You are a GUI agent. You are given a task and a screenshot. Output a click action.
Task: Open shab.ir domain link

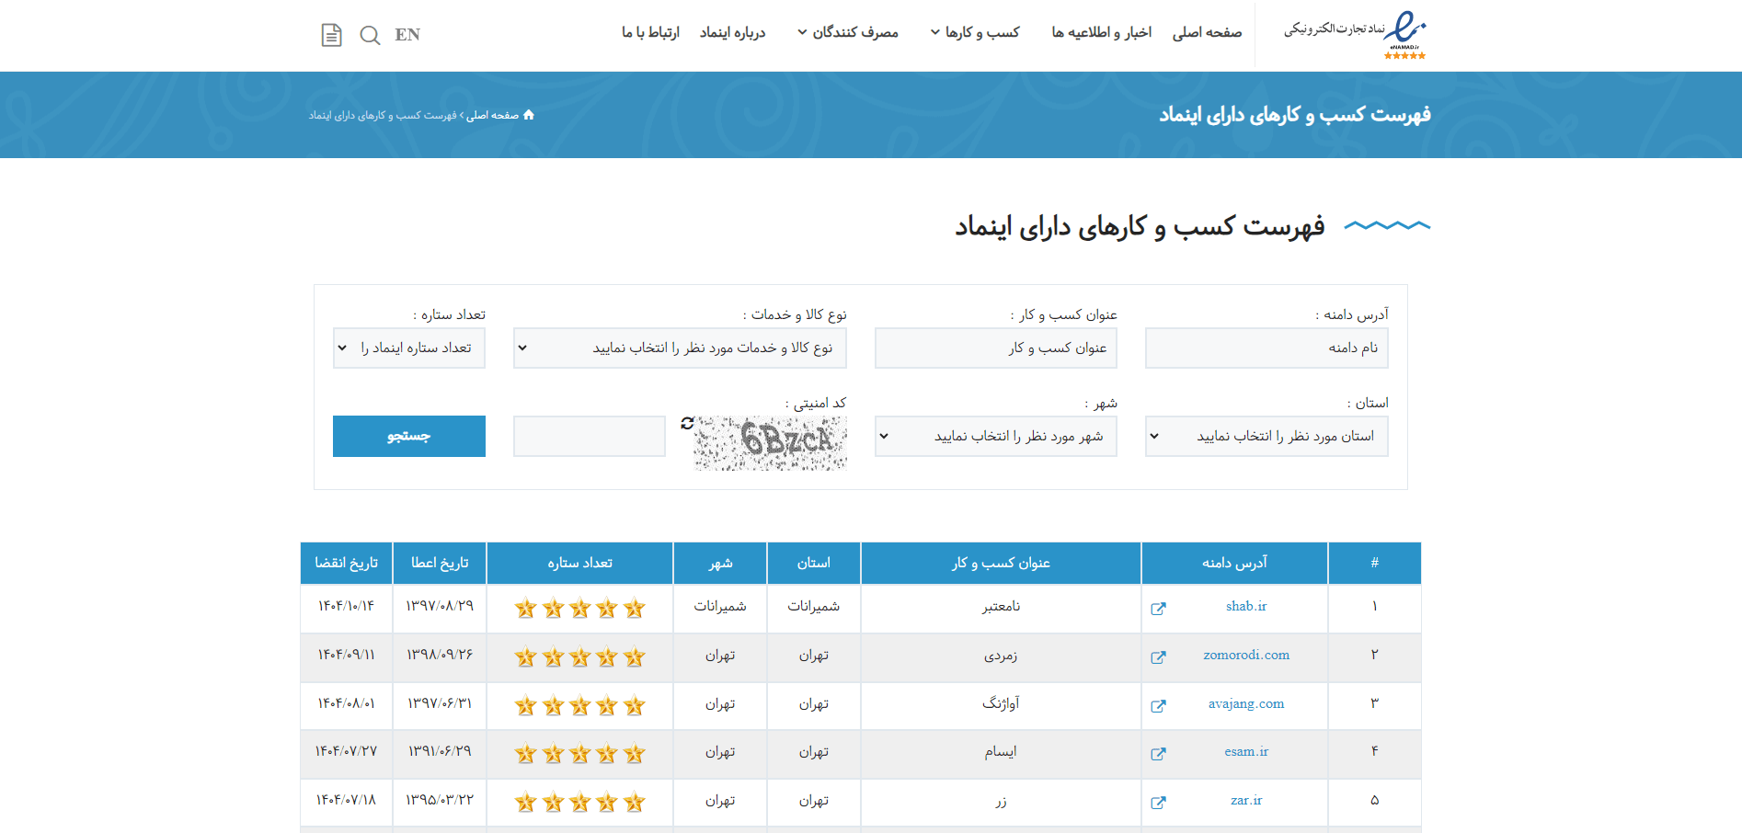point(1246,606)
